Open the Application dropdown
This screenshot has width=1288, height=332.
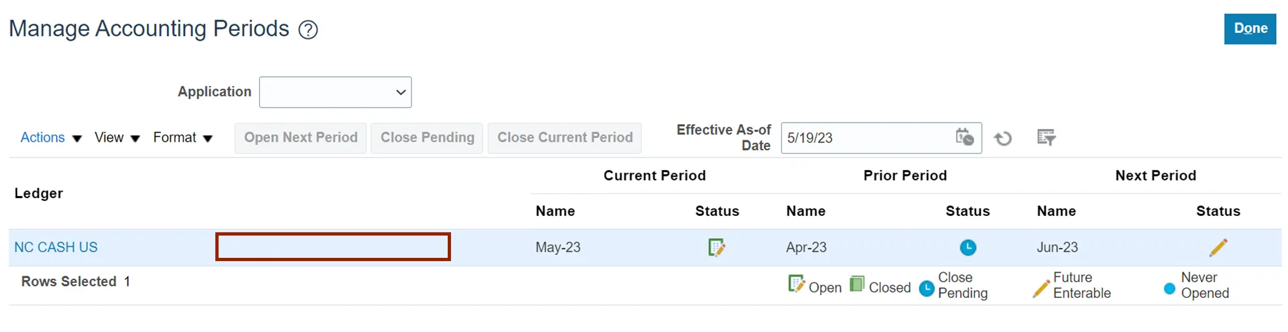335,93
